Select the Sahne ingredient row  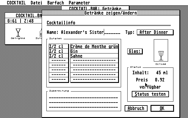94,56
